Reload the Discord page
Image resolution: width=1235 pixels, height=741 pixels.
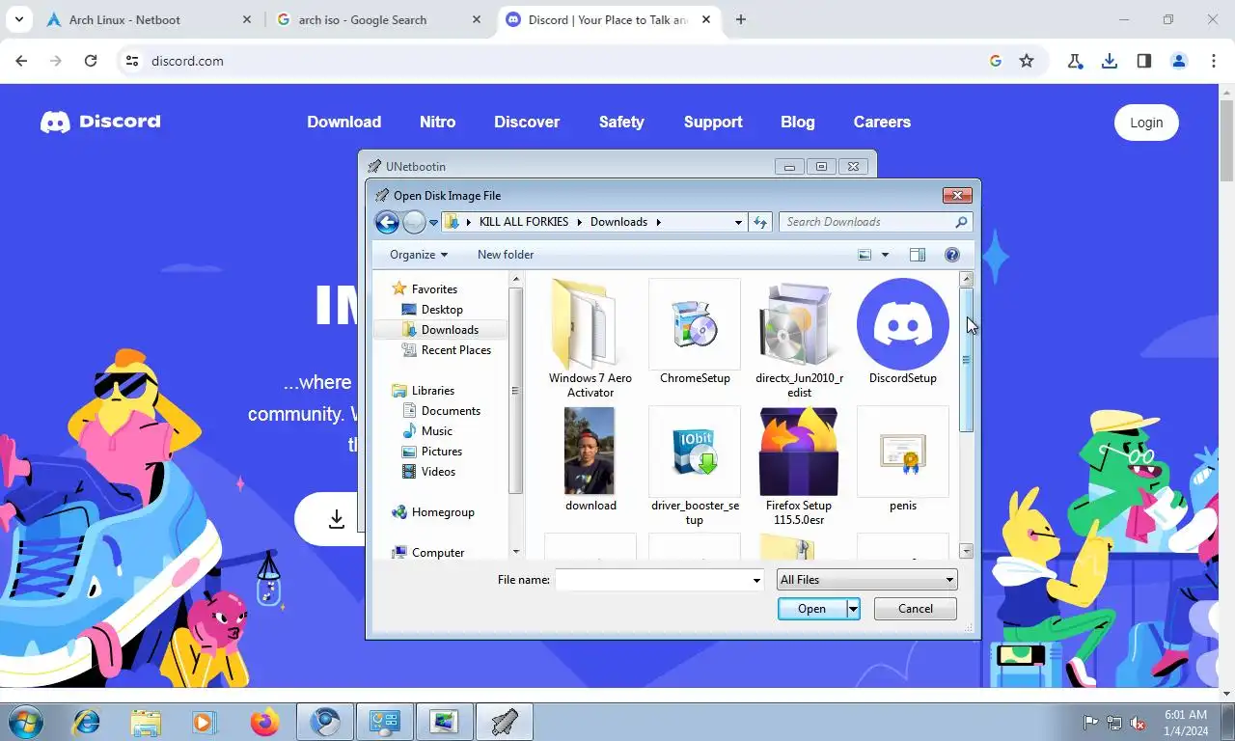coord(91,61)
